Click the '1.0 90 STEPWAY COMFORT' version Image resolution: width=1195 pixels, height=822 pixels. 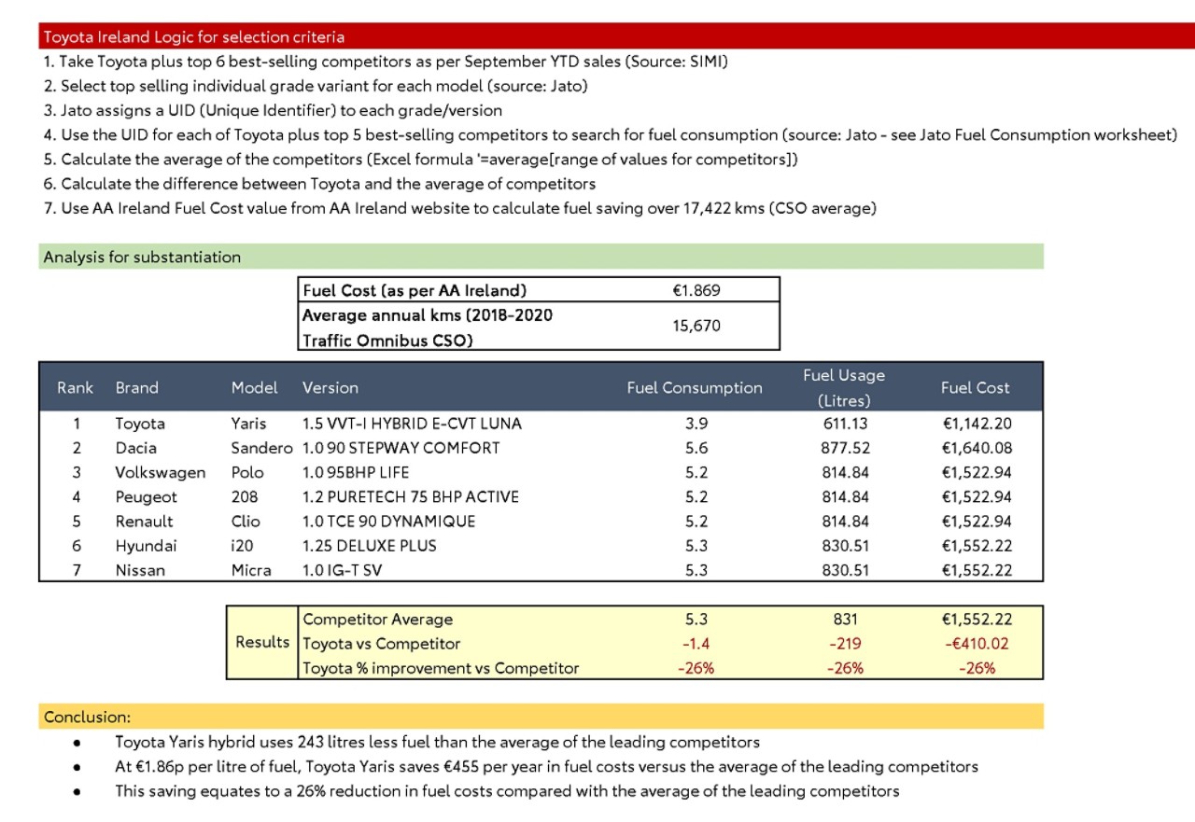pyautogui.click(x=401, y=448)
